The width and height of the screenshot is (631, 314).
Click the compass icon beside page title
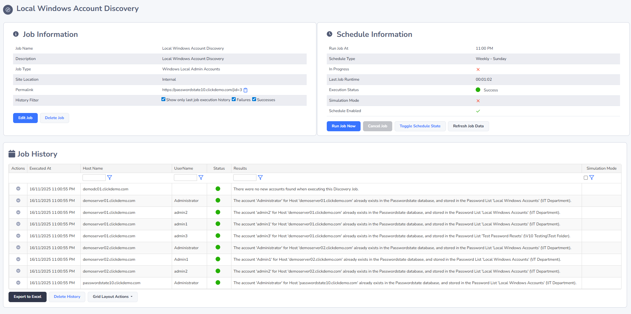(x=8, y=10)
